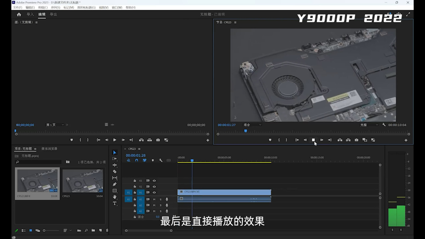This screenshot has height=239, width=425.
Task: Mark In point in Program monitor
Action: pyautogui.click(x=279, y=140)
